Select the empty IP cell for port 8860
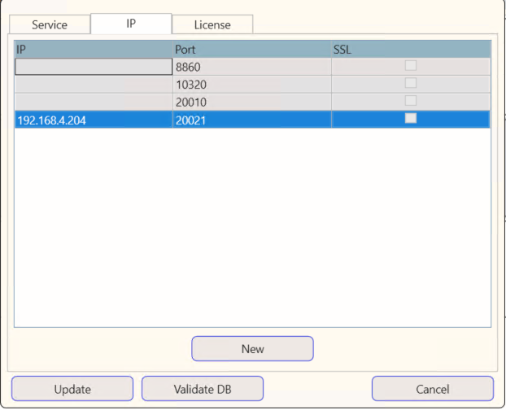 [x=93, y=67]
